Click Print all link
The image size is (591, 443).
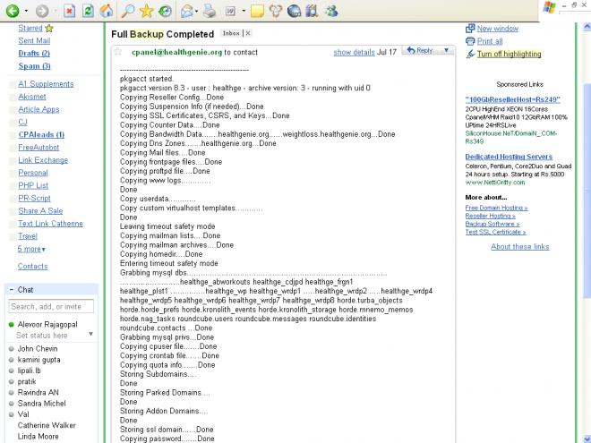pyautogui.click(x=490, y=41)
